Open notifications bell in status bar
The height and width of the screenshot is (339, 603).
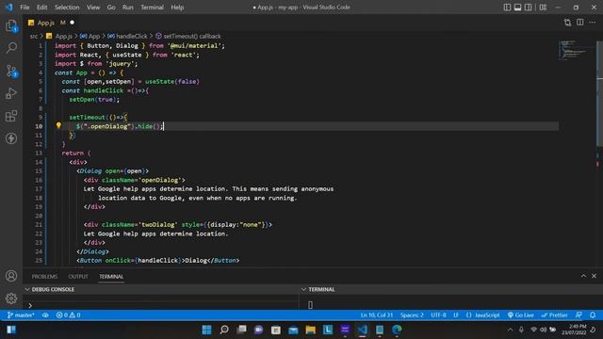[593, 315]
